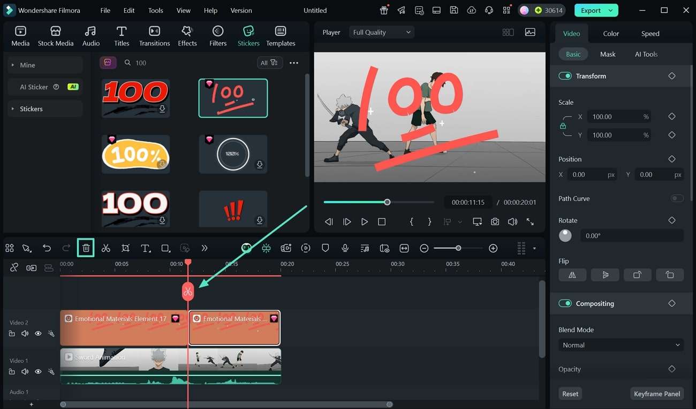Viewport: 696px width, 409px height.
Task: Toggle the Transform switch
Action: coord(565,76)
